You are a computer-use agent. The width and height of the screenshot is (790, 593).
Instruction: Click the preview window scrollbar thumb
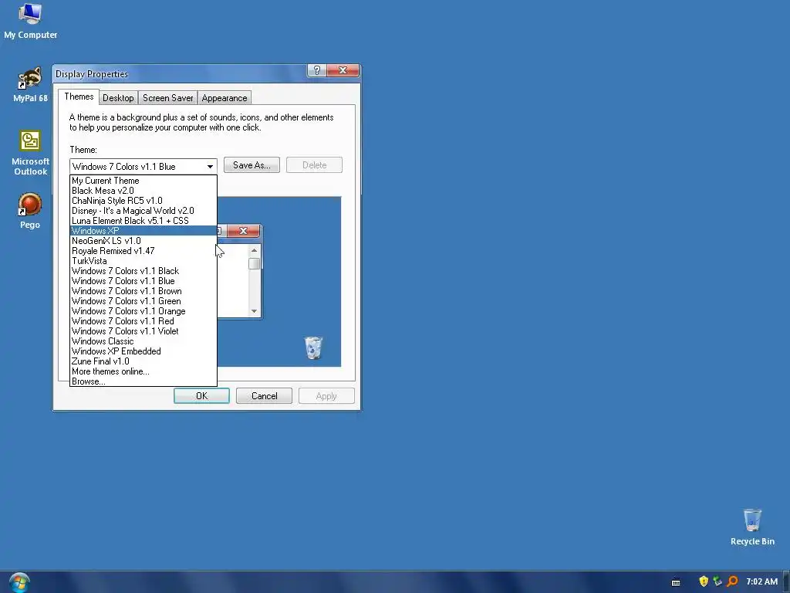coord(254,264)
